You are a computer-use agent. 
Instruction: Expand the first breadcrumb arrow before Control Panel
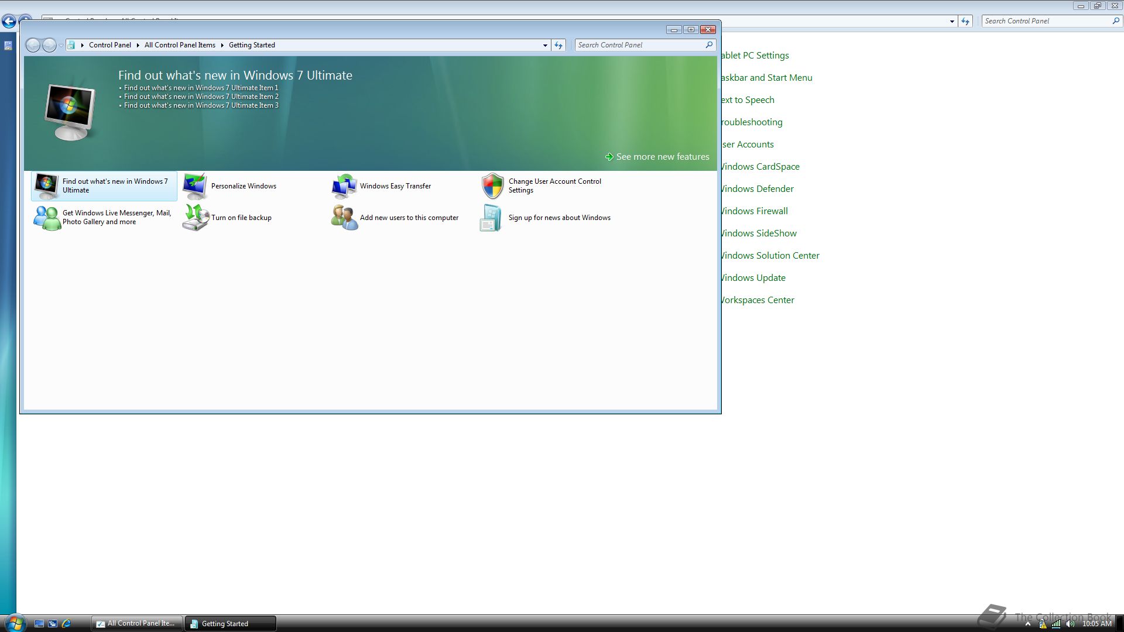[x=83, y=45]
